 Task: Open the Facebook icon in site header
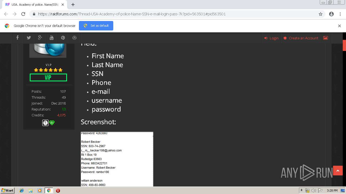click(18, 38)
